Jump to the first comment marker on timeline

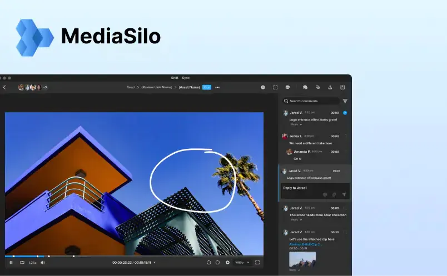coord(14,257)
